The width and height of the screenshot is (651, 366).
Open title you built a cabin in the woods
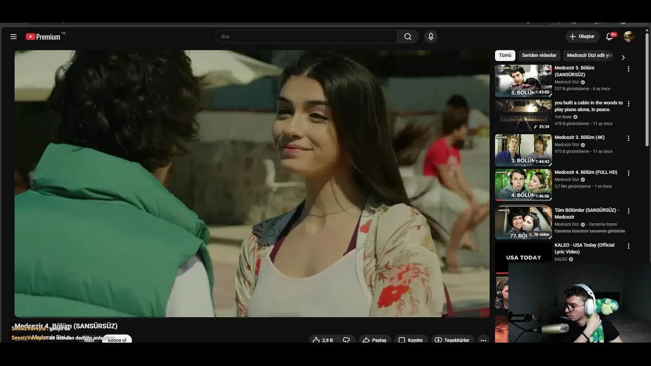pyautogui.click(x=588, y=106)
